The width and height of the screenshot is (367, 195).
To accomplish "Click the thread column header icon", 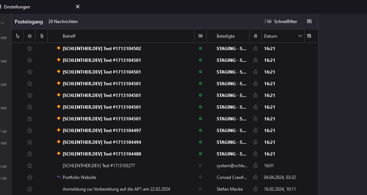I will [17, 36].
